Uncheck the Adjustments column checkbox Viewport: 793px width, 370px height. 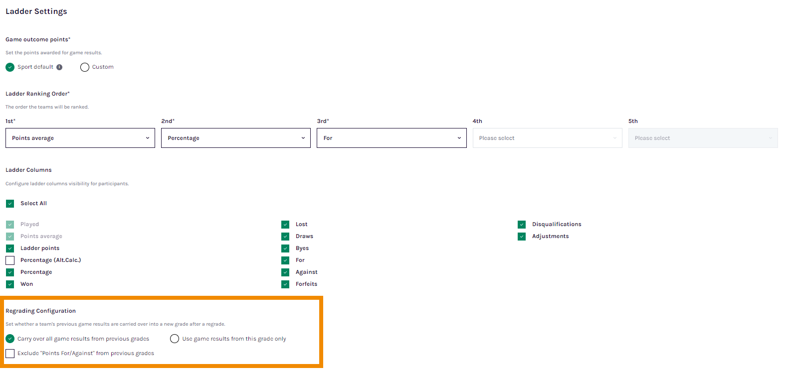[522, 237]
